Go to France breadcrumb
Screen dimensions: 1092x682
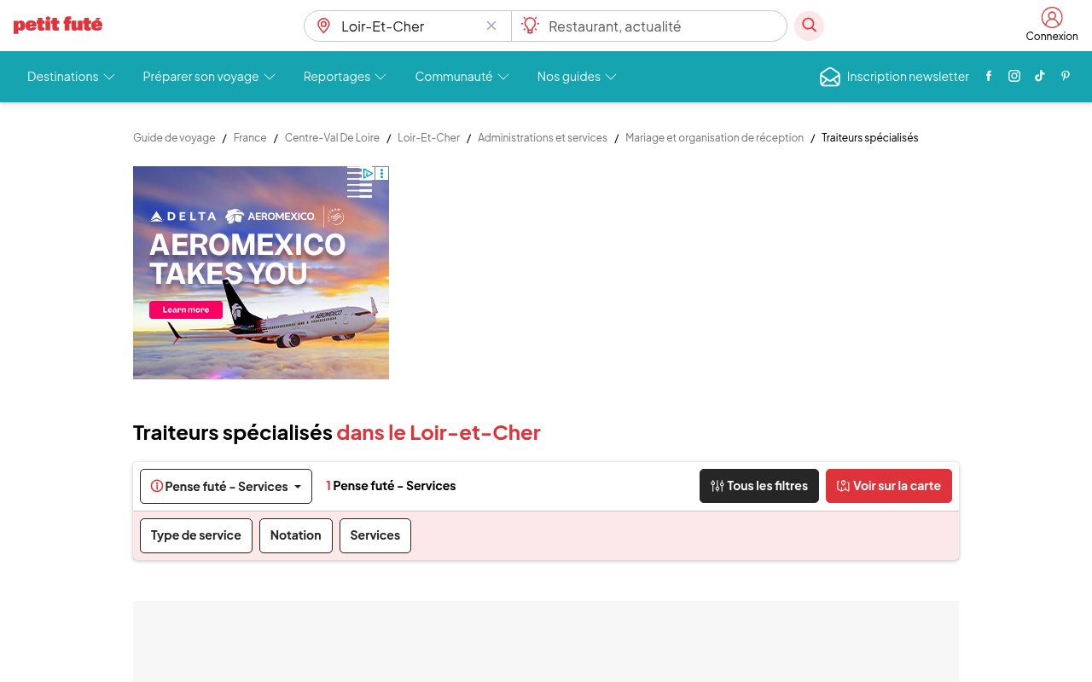click(x=250, y=137)
